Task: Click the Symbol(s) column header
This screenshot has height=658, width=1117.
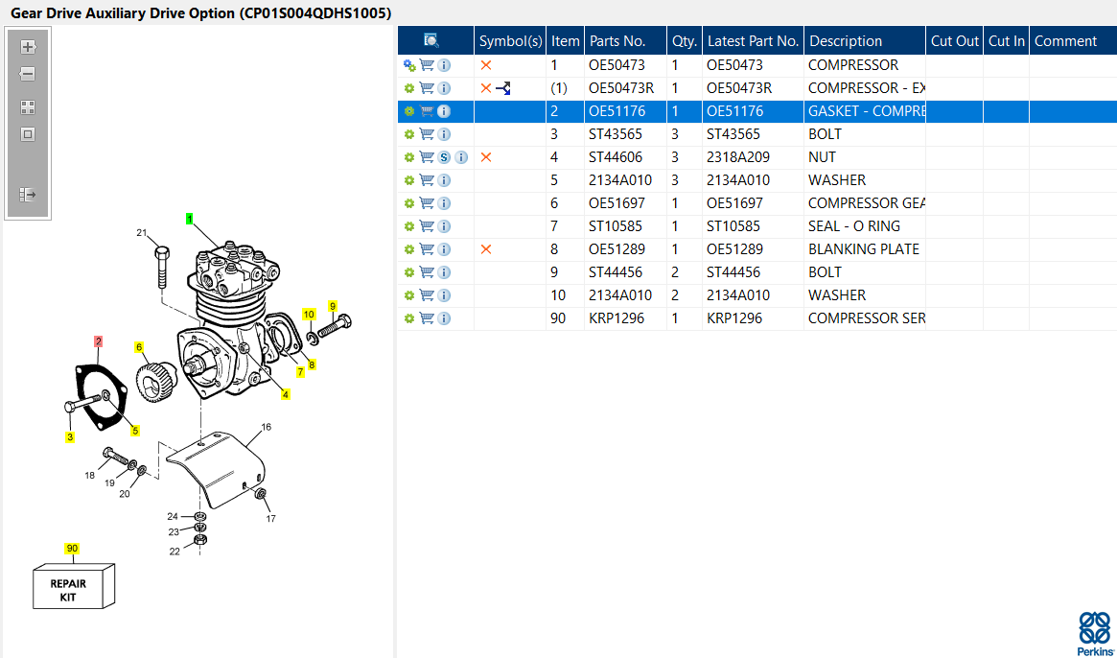Action: [x=510, y=40]
